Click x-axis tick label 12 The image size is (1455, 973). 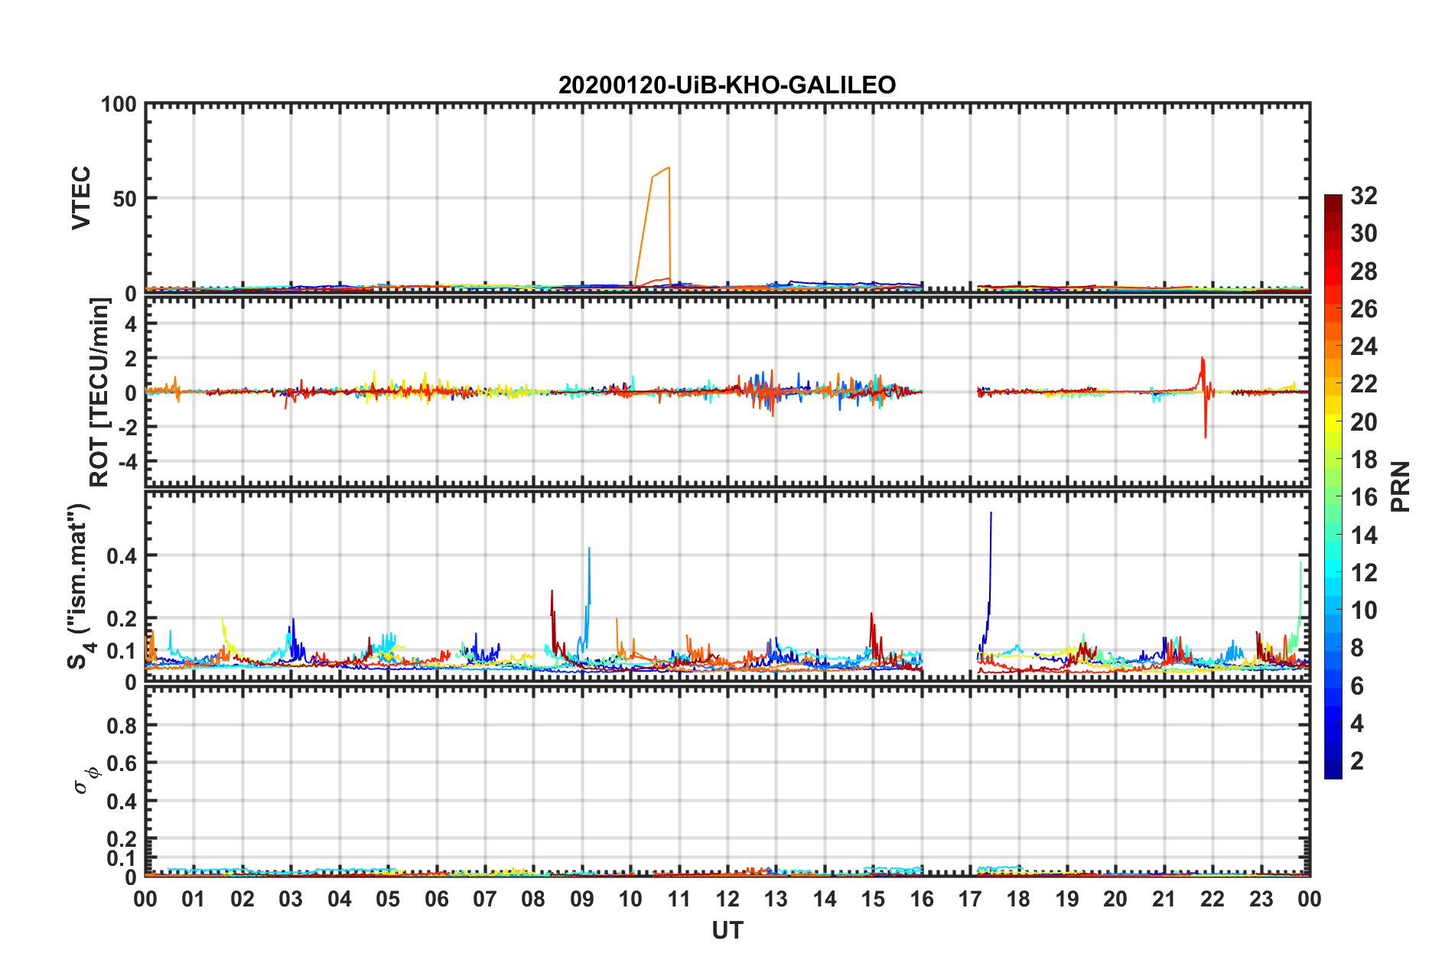[727, 899]
